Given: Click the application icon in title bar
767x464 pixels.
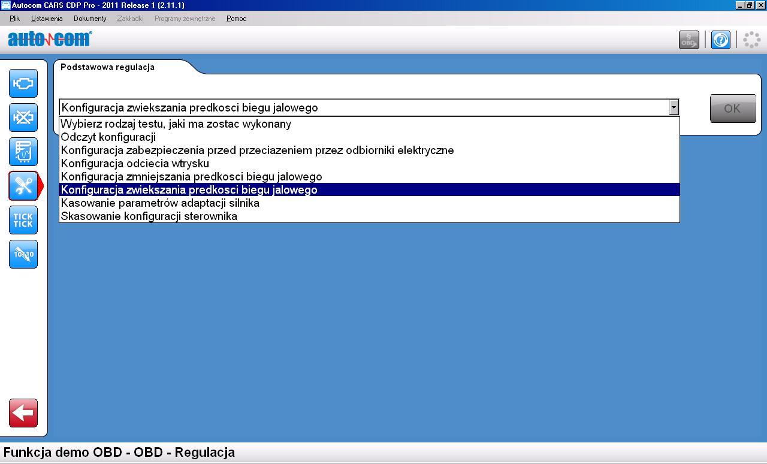Looking at the screenshot, I should click(5, 5).
